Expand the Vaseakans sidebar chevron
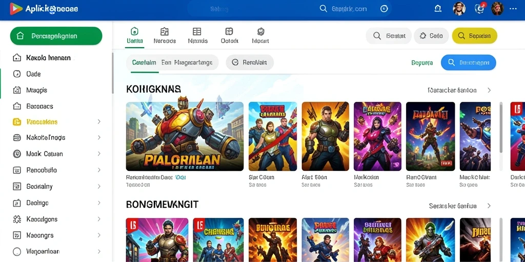The height and width of the screenshot is (262, 525). coord(99,122)
